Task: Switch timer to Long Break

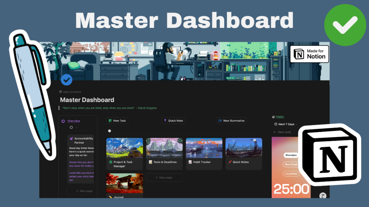Action: coord(291,174)
